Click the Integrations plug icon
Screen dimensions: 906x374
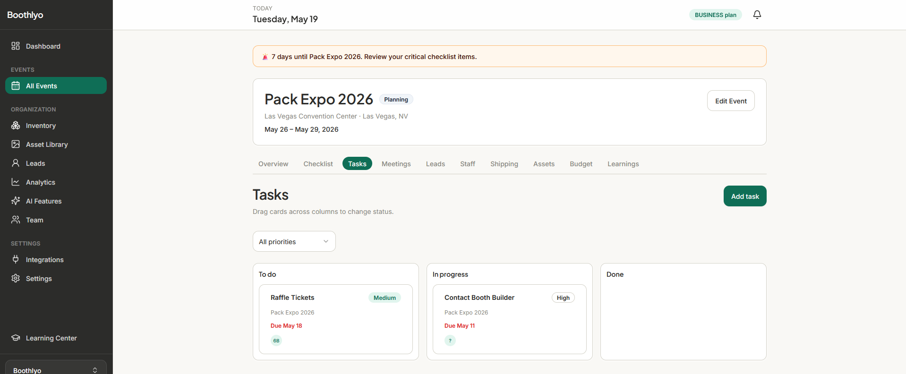[16, 259]
